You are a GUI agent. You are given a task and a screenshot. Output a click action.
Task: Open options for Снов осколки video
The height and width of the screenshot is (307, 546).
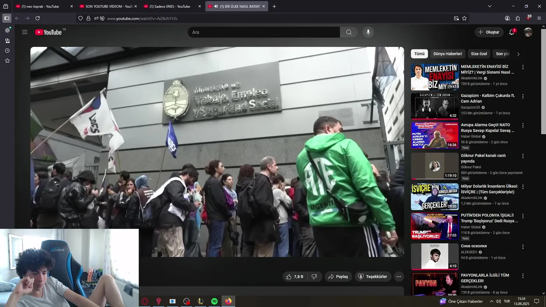pyautogui.click(x=523, y=247)
